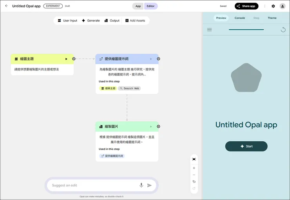The image size is (290, 200).
Task: Open the Preview tab
Action: pyautogui.click(x=221, y=18)
